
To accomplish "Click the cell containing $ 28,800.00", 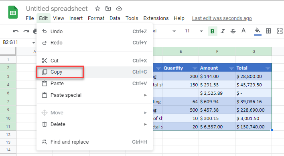I will click(x=254, y=76).
